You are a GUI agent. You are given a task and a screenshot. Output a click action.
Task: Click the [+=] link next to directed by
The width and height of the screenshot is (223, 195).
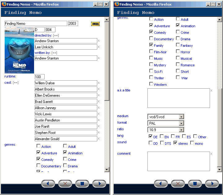click(56, 36)
